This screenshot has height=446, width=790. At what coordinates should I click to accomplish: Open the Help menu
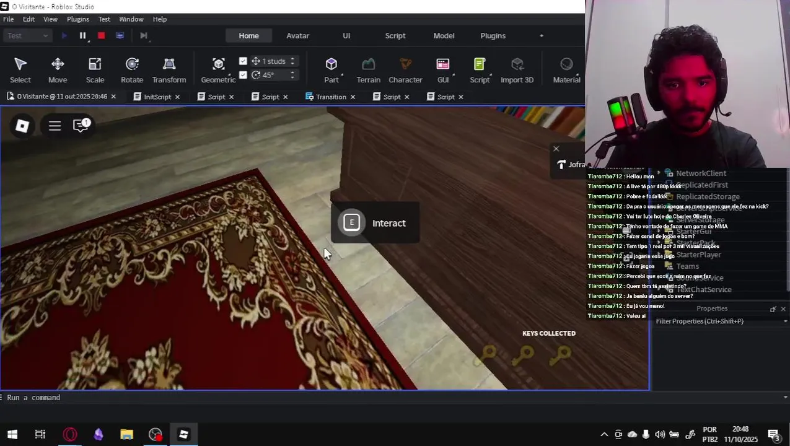160,19
